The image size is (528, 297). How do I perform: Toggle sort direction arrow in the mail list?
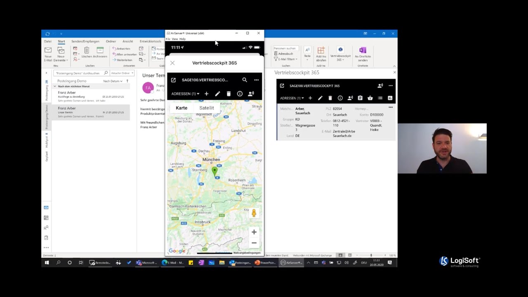coord(127,81)
